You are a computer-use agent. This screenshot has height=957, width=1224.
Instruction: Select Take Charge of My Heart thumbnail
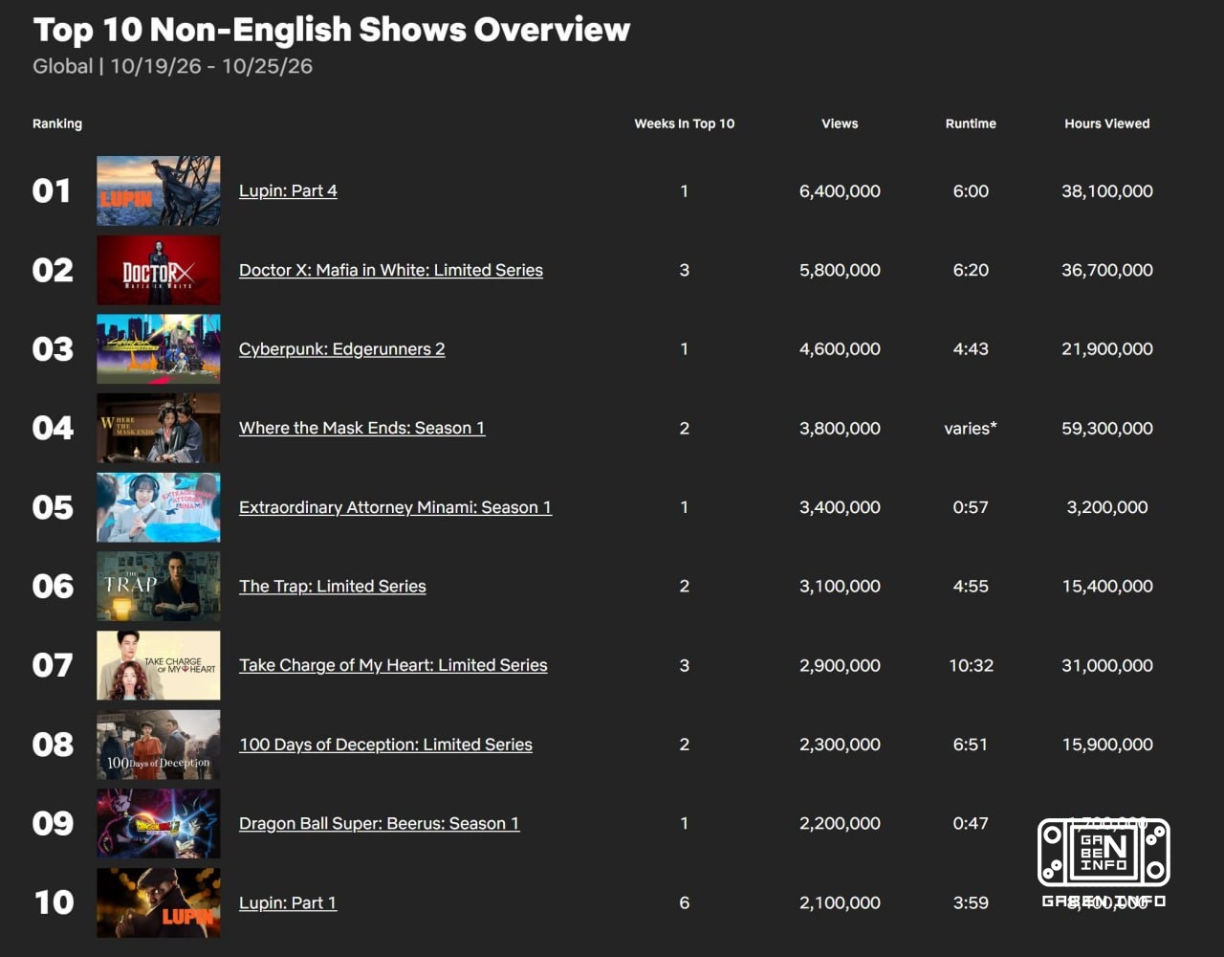coord(159,665)
